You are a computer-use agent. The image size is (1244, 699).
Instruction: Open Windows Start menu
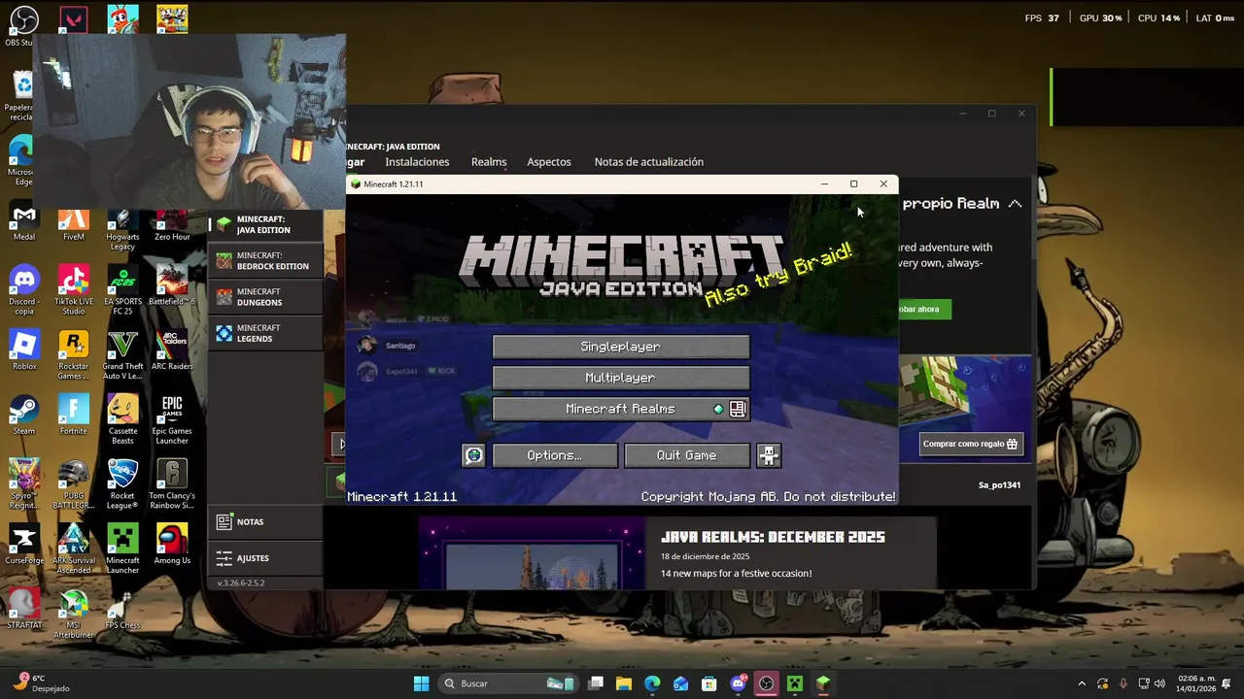click(x=421, y=683)
